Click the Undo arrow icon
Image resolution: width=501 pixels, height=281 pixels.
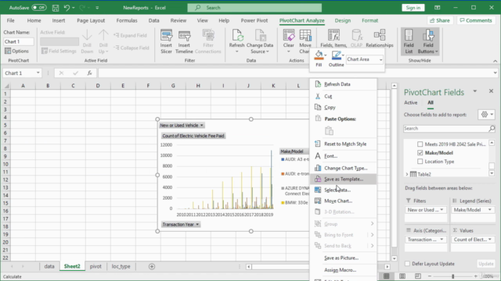[67, 8]
